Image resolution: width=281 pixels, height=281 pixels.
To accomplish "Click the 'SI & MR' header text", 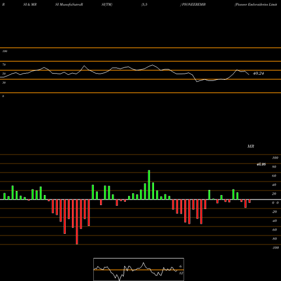I will coord(30,4).
